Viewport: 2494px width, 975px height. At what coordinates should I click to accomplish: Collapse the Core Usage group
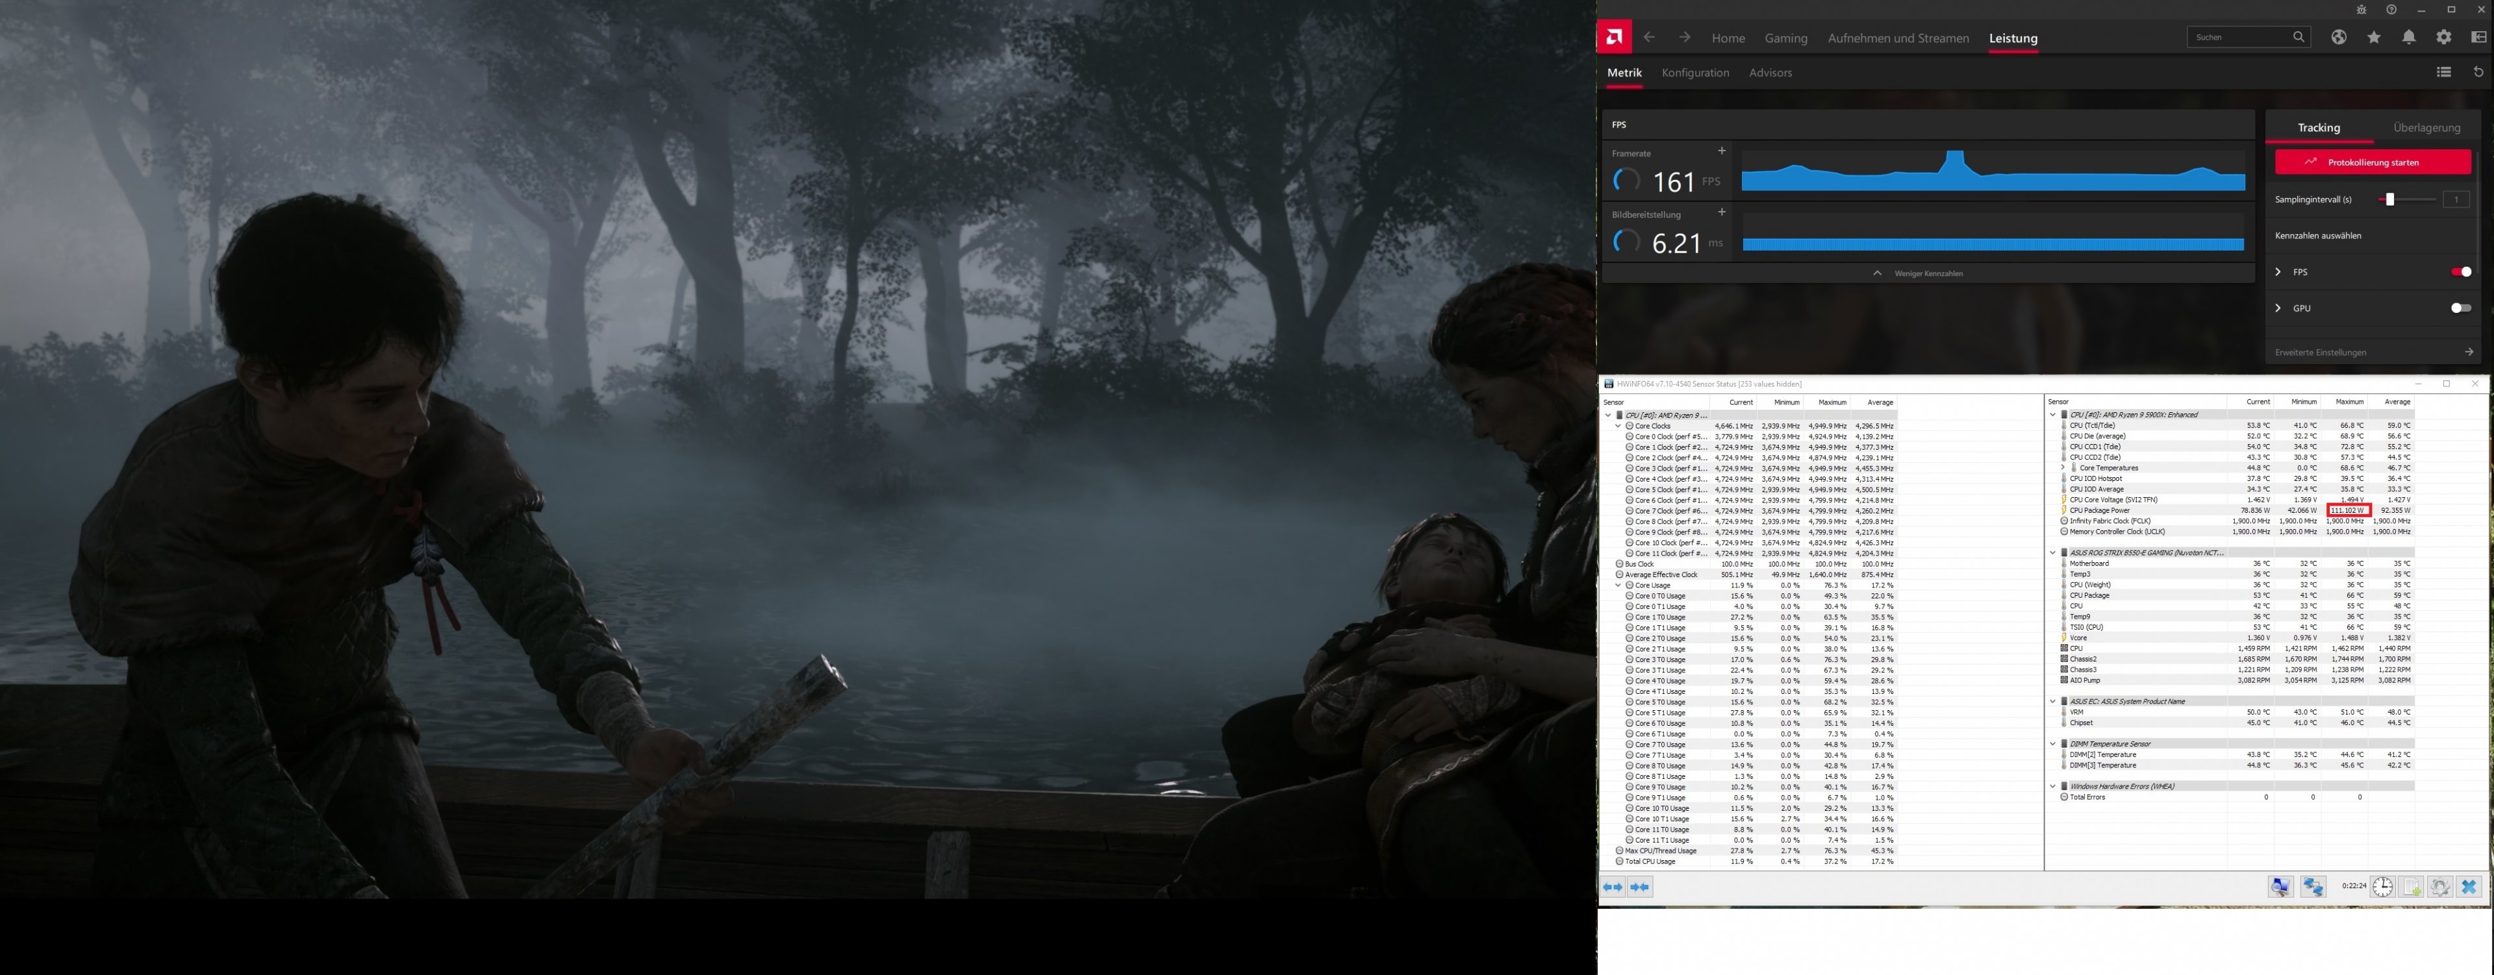point(1618,585)
